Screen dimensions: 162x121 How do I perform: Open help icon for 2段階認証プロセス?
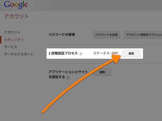(x=81, y=54)
